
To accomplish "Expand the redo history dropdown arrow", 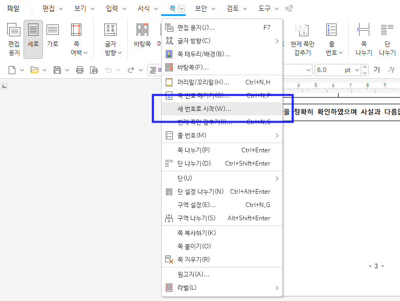I will [141, 70].
